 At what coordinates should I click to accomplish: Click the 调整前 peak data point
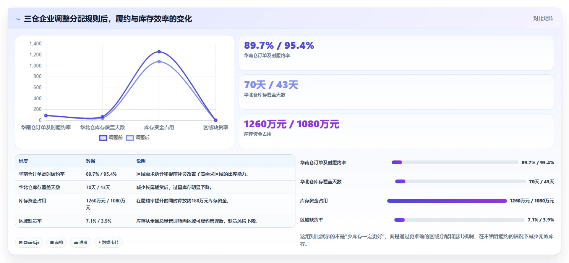[159, 51]
